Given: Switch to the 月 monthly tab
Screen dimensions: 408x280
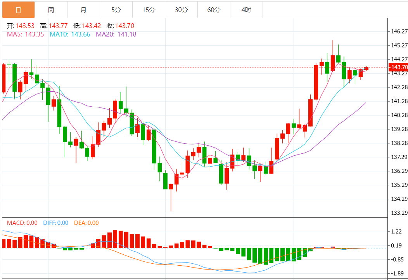Looking at the screenshot, I should [83, 10].
